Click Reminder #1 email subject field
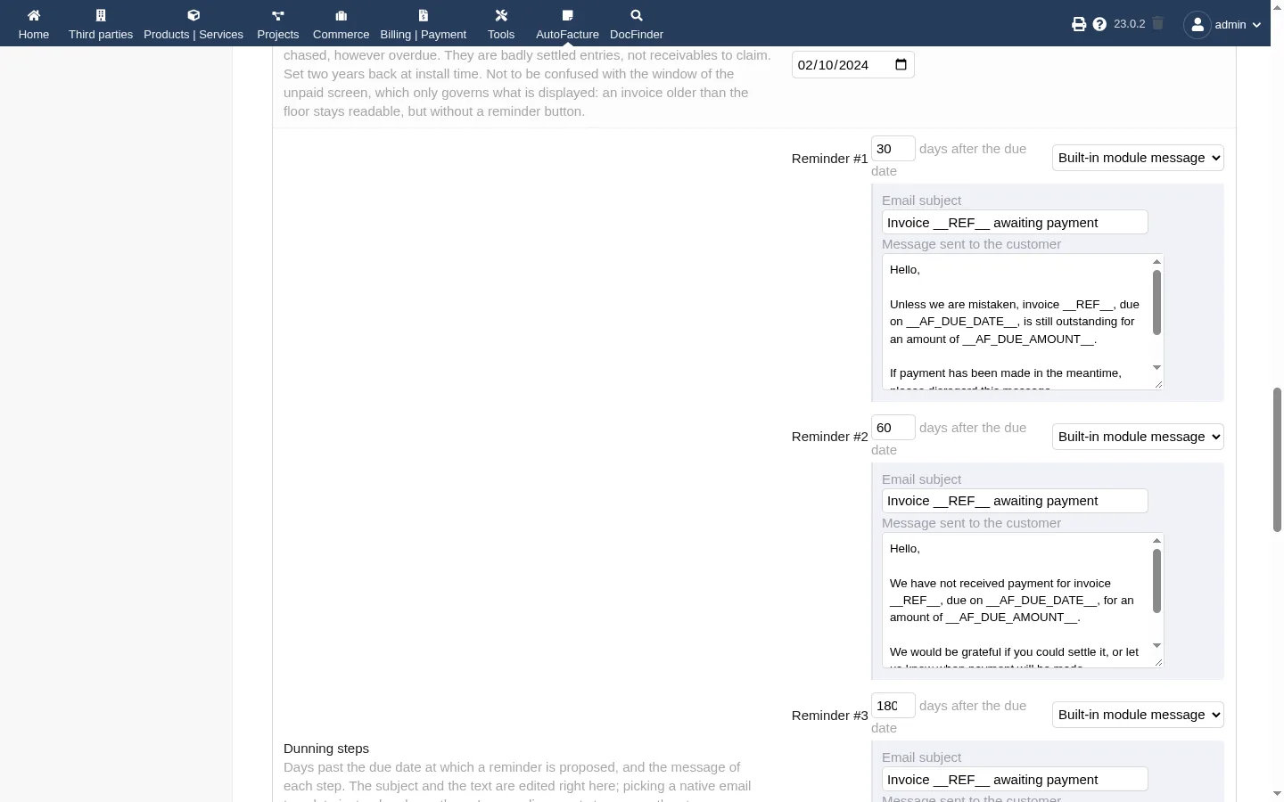This screenshot has width=1284, height=802. coord(1015,223)
